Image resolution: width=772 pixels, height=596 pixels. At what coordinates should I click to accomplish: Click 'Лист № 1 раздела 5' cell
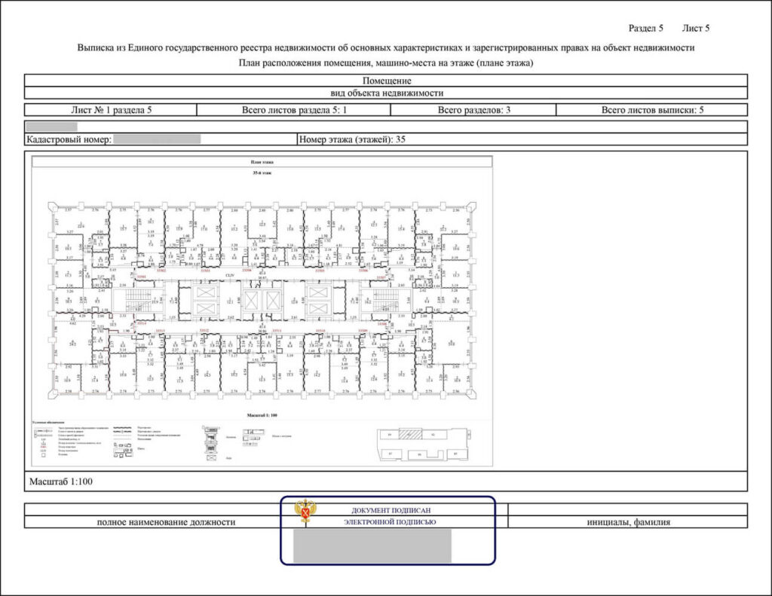(111, 110)
